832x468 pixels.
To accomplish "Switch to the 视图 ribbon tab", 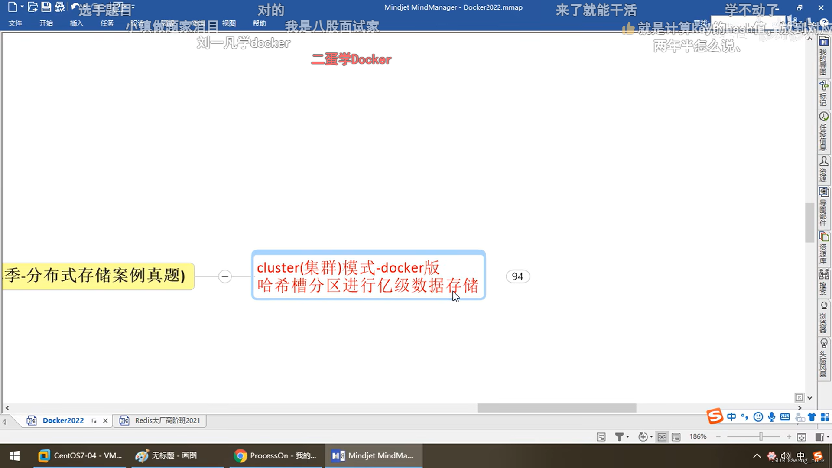I will click(x=228, y=23).
